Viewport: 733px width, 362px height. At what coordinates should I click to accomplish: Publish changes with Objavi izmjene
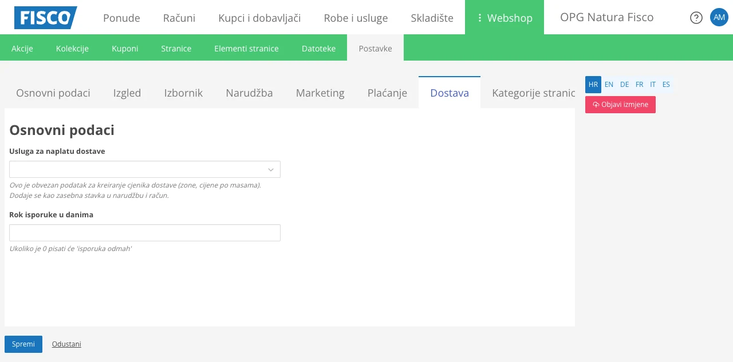coord(620,104)
